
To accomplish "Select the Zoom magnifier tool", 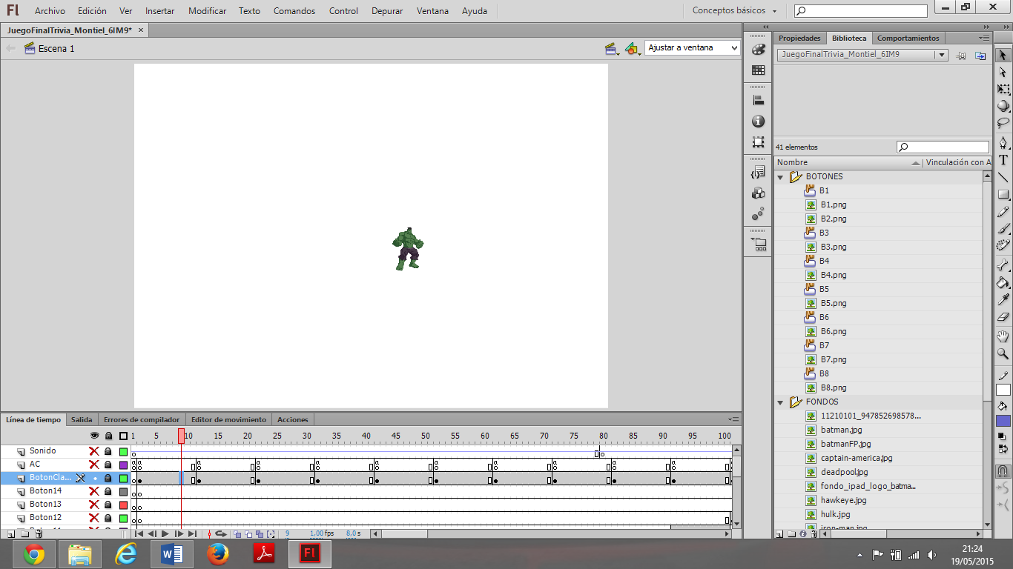I will pyautogui.click(x=1003, y=354).
